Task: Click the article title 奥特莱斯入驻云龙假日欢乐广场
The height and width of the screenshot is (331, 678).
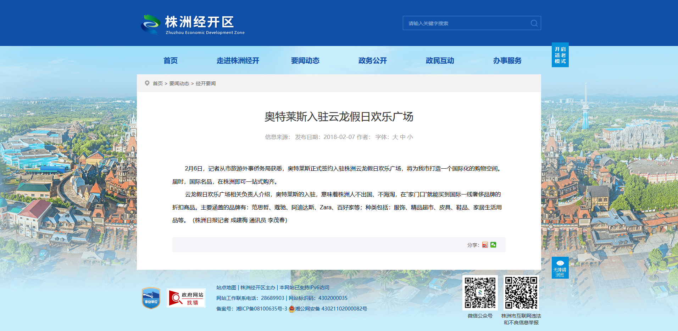Action: point(339,117)
